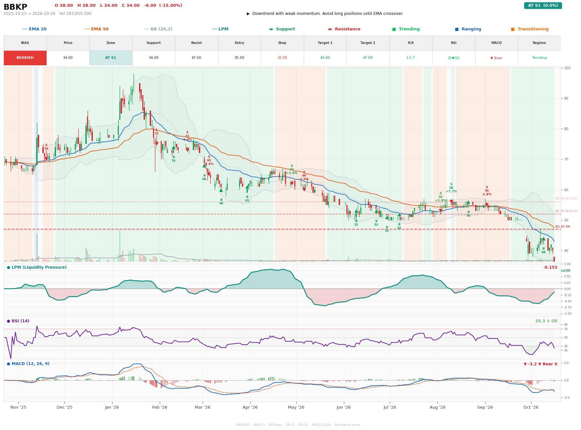Click the AT S1 (0.0%) badge
581x430 pixels.
(x=543, y=5)
